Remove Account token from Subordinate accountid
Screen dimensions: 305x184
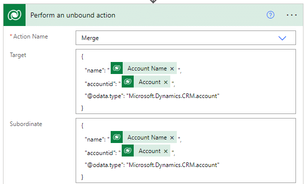166,151
